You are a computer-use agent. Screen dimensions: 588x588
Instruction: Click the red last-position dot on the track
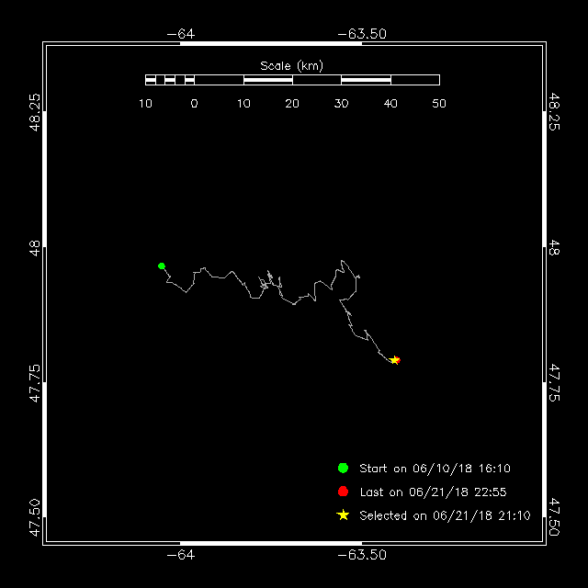398,360
